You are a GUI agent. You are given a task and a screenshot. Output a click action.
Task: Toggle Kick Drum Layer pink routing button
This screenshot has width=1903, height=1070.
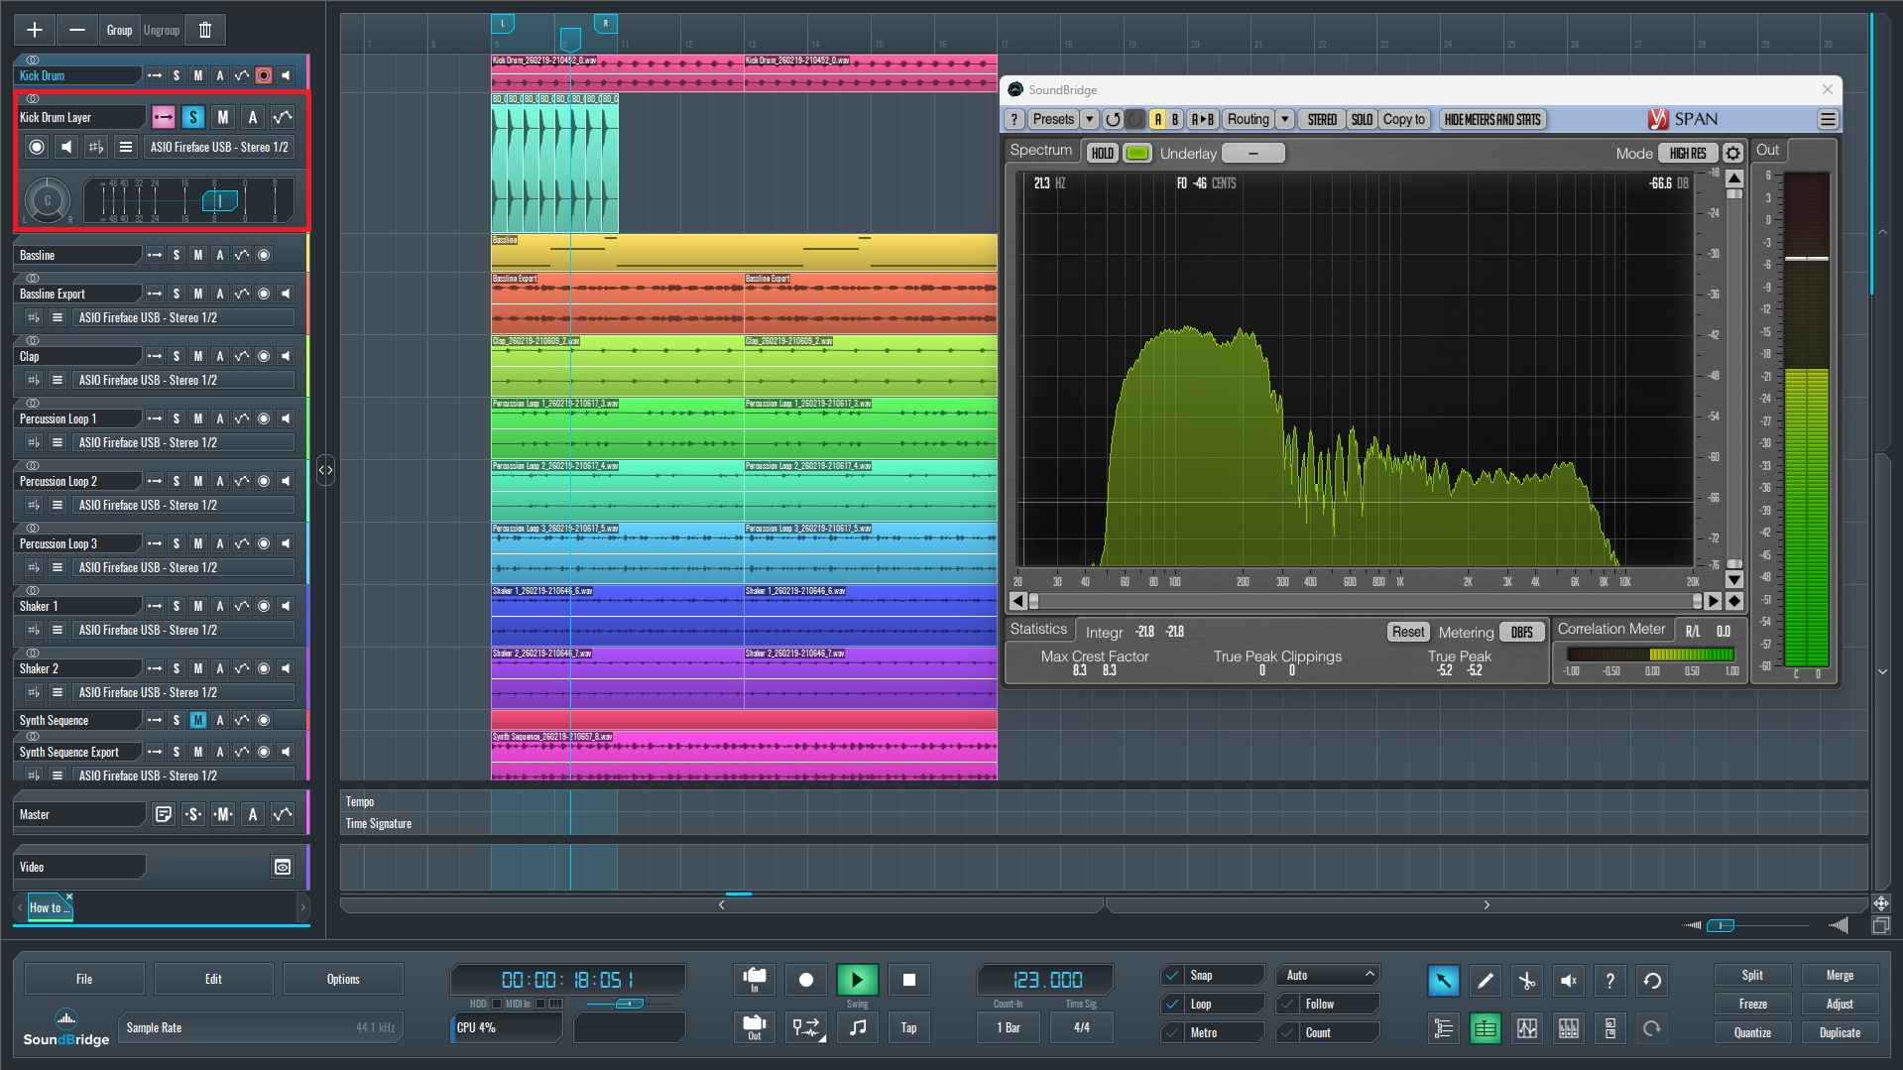pos(164,117)
